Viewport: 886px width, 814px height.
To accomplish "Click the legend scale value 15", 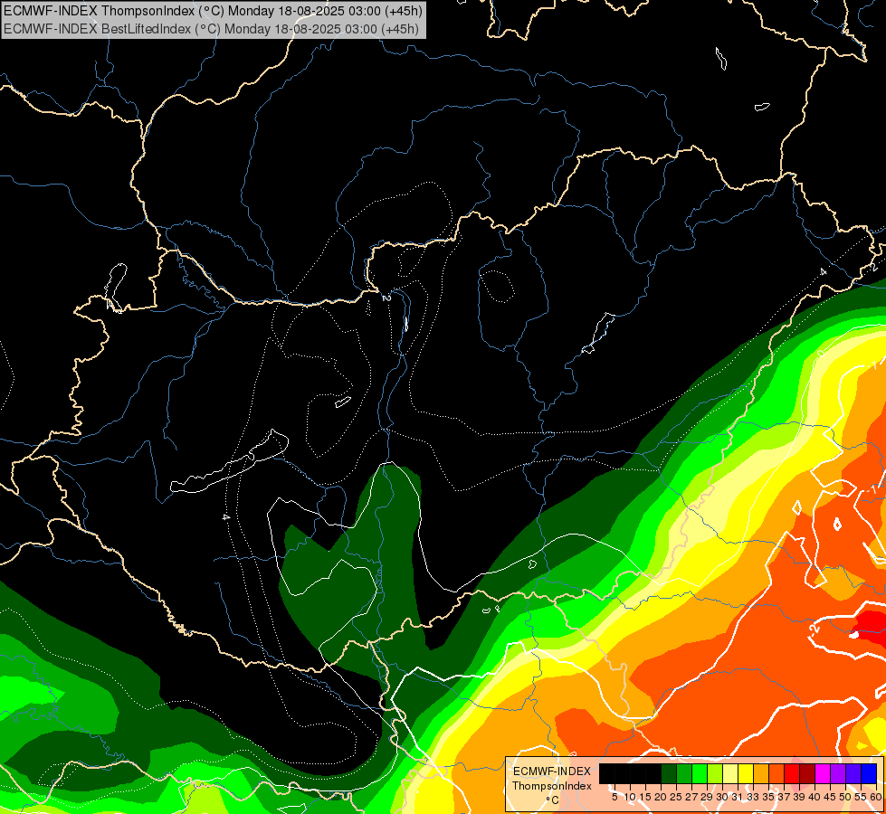I will point(645,797).
